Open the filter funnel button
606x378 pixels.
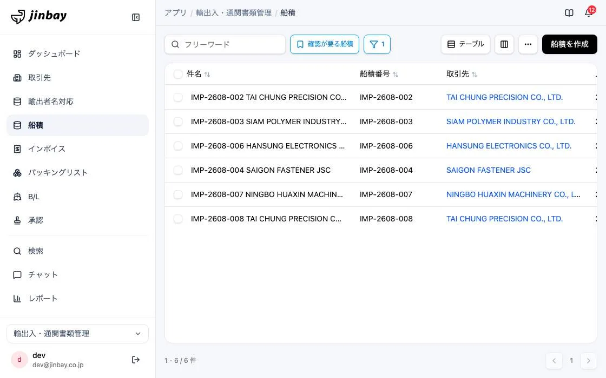tap(377, 44)
